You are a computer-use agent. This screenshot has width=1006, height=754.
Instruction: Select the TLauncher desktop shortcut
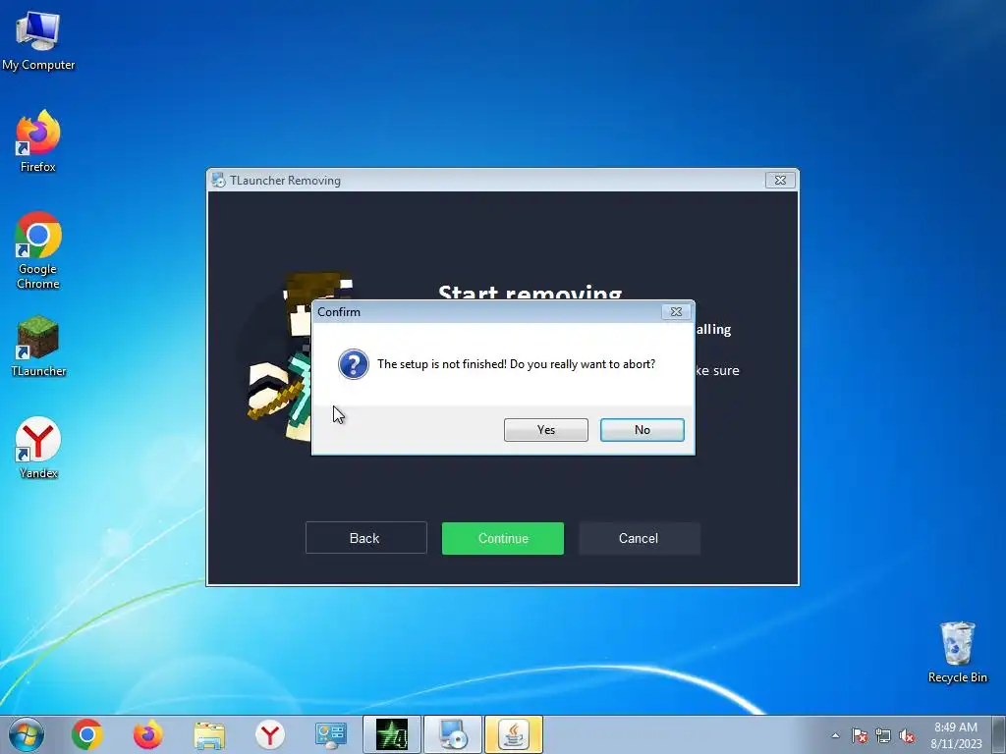pos(38,347)
